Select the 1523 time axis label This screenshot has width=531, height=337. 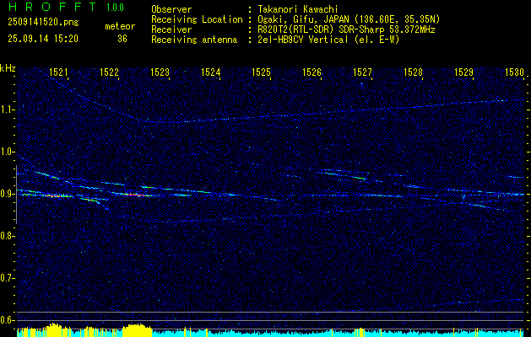pos(160,73)
